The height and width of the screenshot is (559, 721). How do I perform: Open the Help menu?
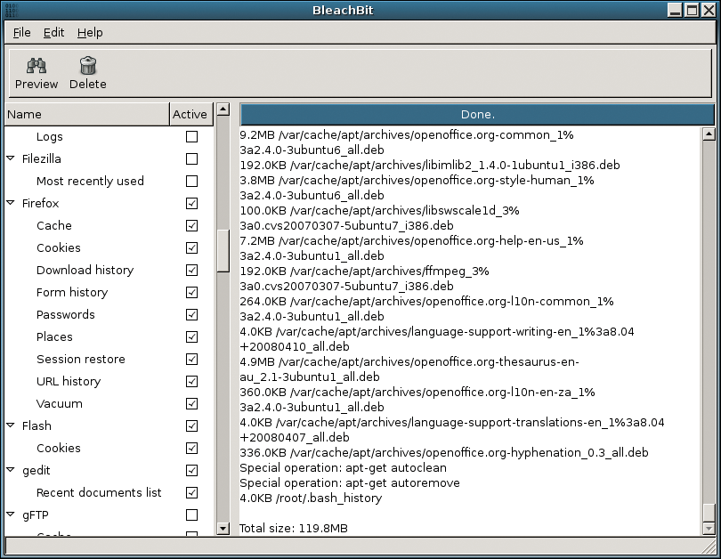90,33
